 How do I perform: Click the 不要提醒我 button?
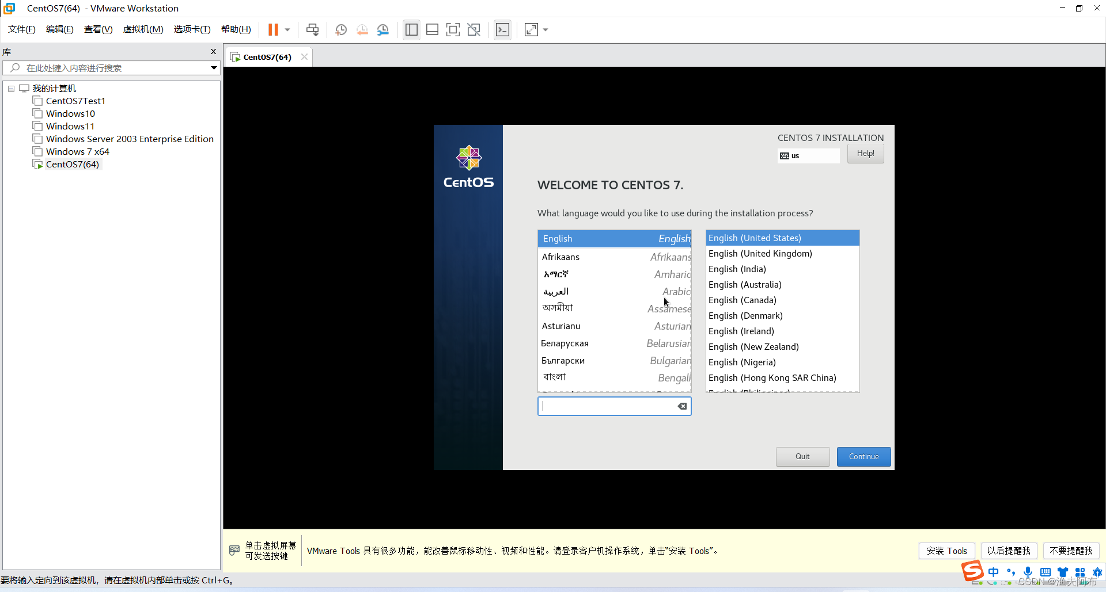pyautogui.click(x=1071, y=551)
